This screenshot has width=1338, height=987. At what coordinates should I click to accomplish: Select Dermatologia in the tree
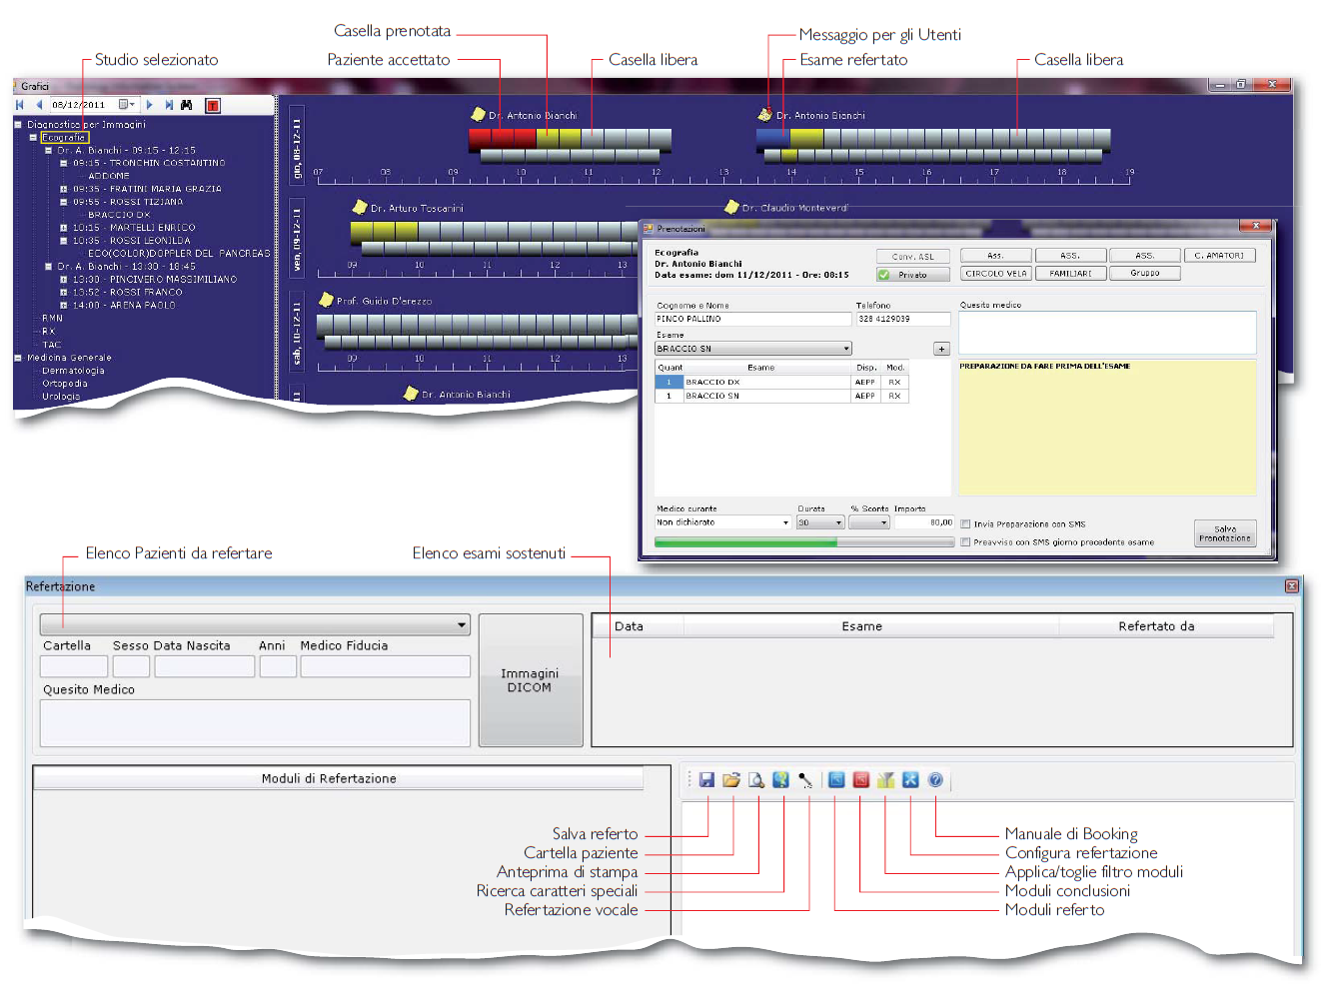coord(73,371)
